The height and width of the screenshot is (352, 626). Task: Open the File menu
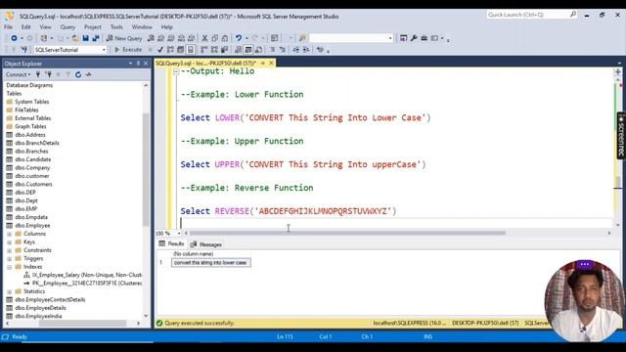click(x=9, y=26)
